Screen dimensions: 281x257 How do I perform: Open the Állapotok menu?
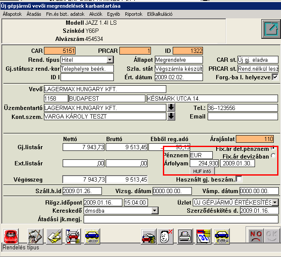click(x=12, y=14)
